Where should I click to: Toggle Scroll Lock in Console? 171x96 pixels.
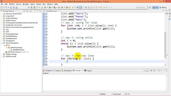pos(147,70)
